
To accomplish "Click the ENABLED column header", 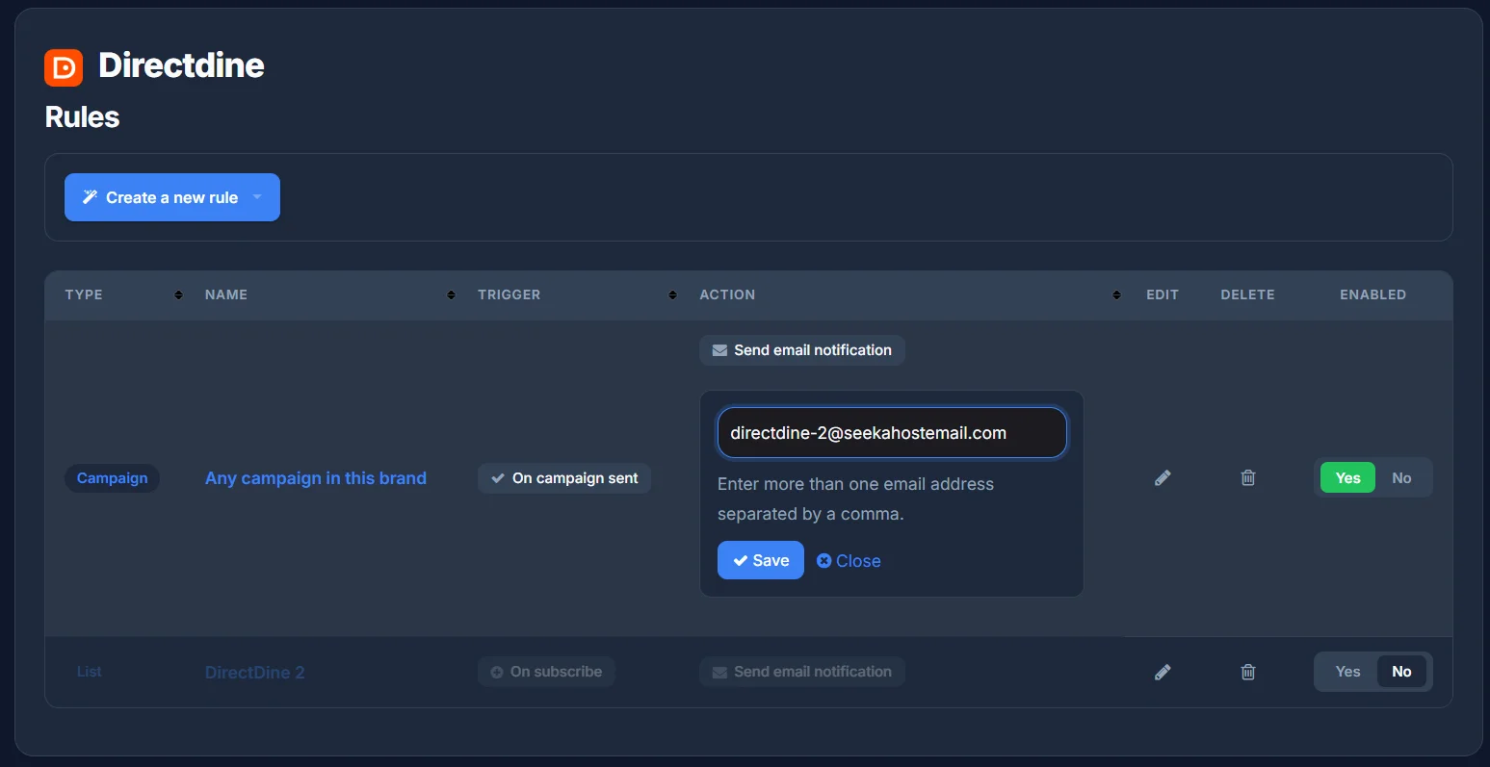I will click(1372, 294).
